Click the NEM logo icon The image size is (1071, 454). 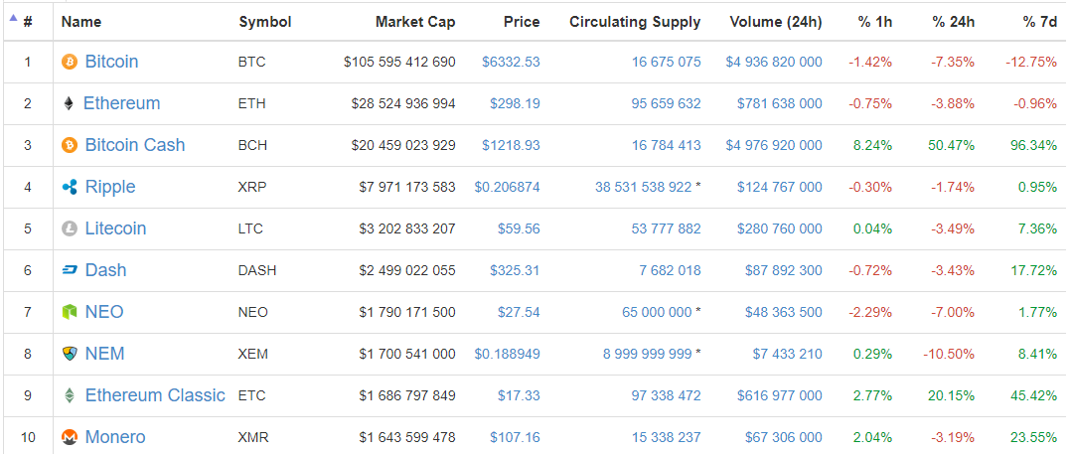coord(70,354)
